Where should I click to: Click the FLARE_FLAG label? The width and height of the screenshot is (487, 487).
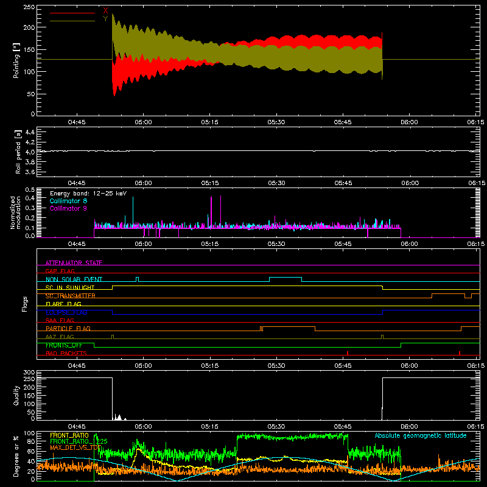click(63, 304)
